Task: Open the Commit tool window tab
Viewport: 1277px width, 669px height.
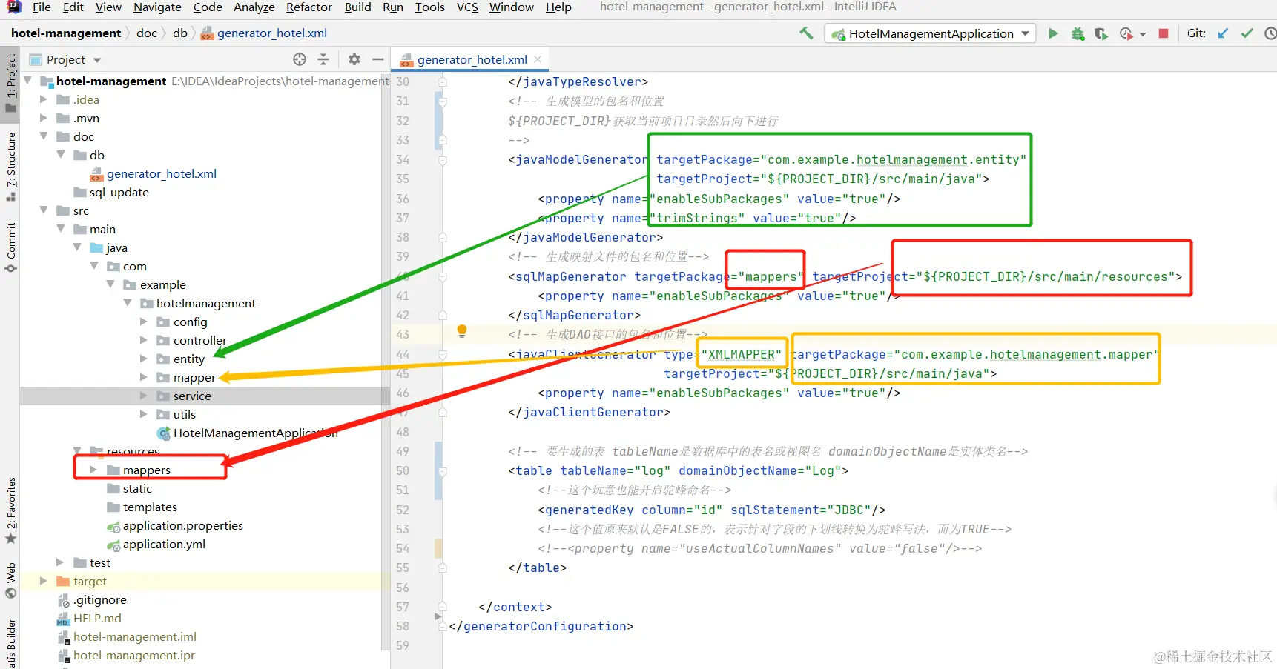Action: tap(10, 247)
